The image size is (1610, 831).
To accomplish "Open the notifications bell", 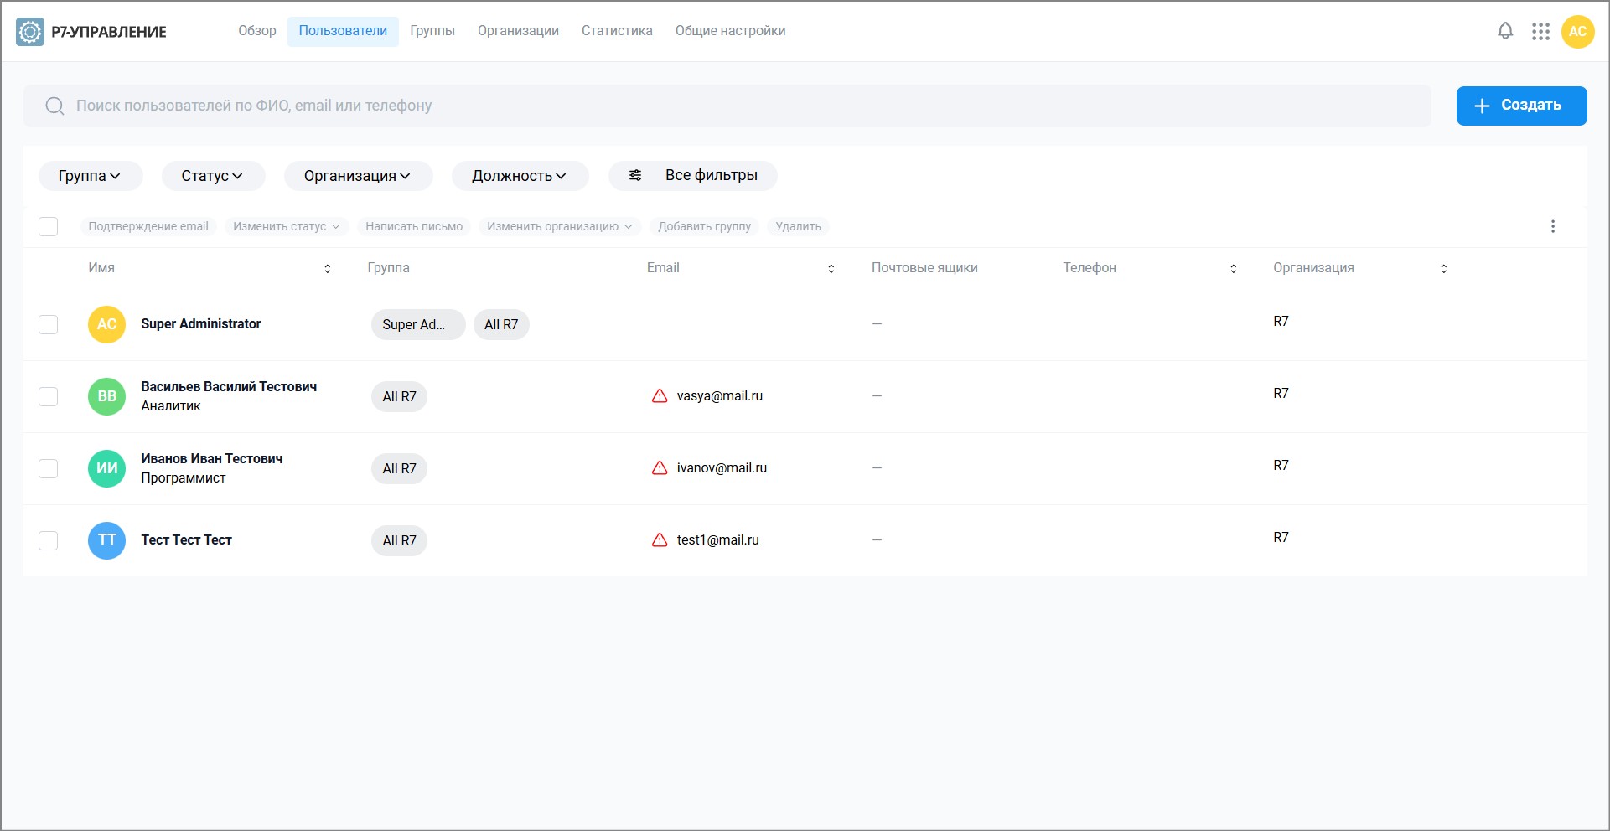I will pos(1505,31).
